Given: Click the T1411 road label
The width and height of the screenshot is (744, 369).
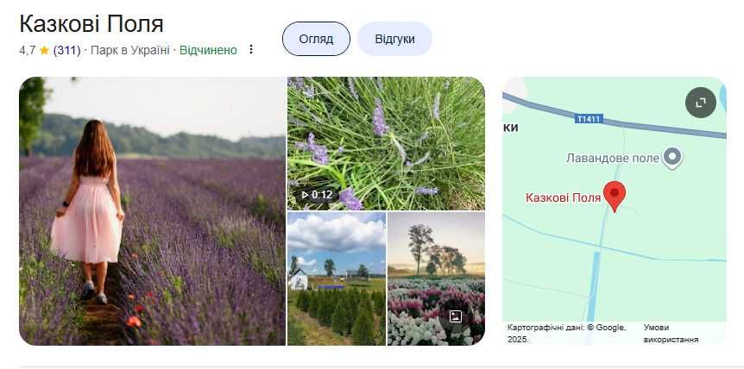Looking at the screenshot, I should point(589,119).
